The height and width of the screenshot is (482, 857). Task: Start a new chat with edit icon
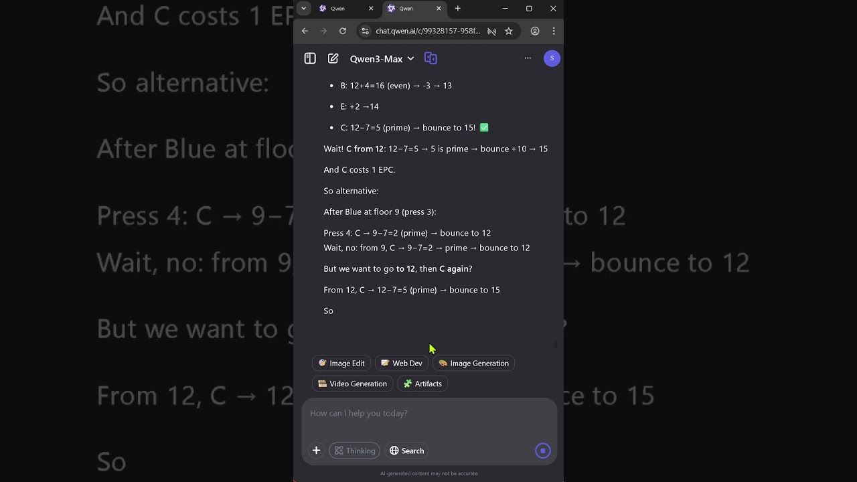(333, 59)
